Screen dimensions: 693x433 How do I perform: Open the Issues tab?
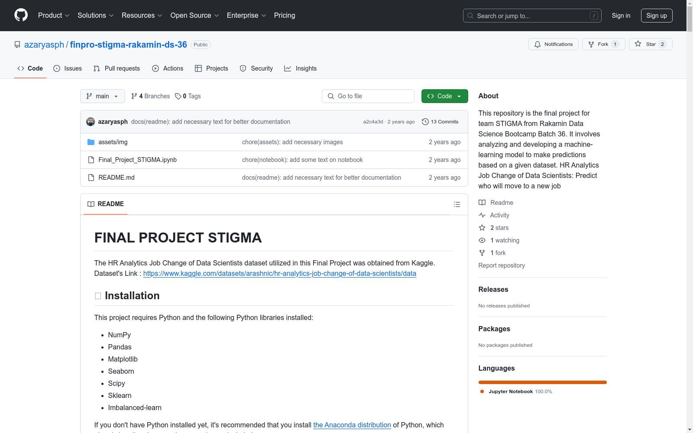(68, 68)
